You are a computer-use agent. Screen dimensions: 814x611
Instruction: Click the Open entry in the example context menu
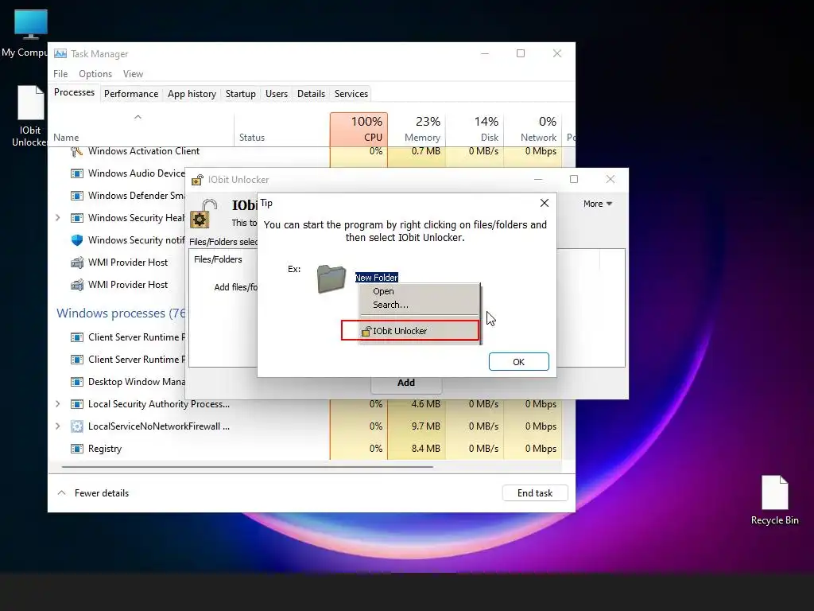[383, 291]
